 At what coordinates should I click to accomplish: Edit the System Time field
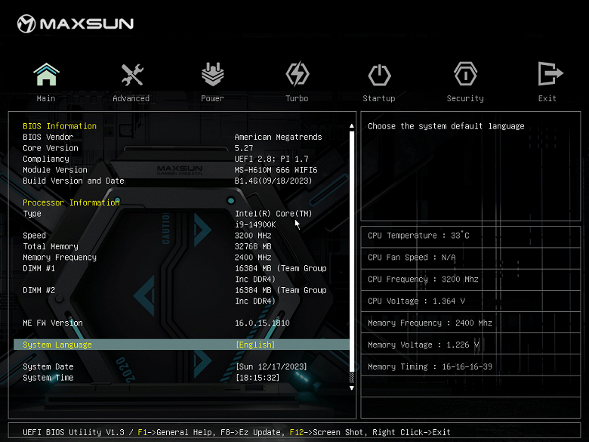pos(257,377)
